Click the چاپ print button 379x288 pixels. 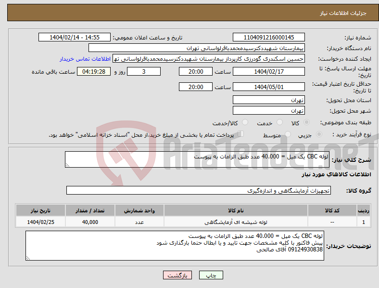pyautogui.click(x=211, y=275)
